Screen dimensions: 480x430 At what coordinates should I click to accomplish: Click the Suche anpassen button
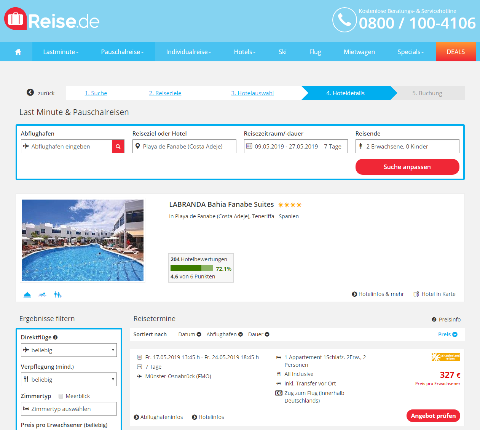tap(407, 167)
